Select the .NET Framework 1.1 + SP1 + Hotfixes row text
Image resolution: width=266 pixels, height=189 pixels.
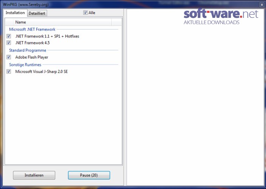pyautogui.click(x=47, y=36)
